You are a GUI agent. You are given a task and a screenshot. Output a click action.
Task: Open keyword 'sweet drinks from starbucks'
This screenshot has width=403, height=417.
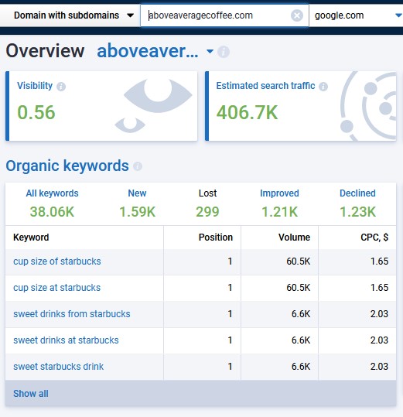[72, 314]
